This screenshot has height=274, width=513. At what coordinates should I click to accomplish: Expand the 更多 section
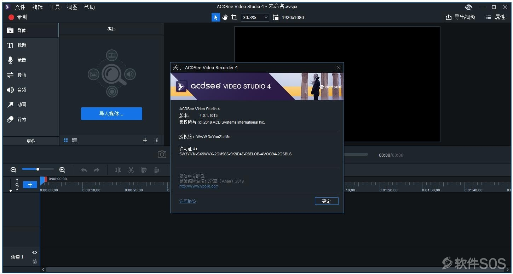31,141
